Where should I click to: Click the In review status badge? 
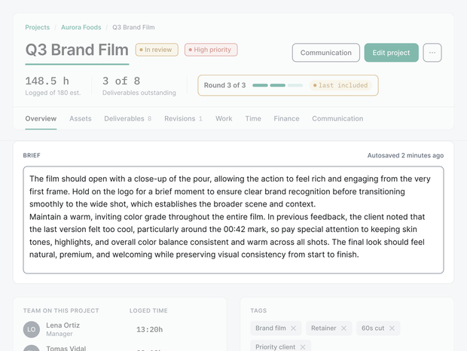(x=157, y=50)
